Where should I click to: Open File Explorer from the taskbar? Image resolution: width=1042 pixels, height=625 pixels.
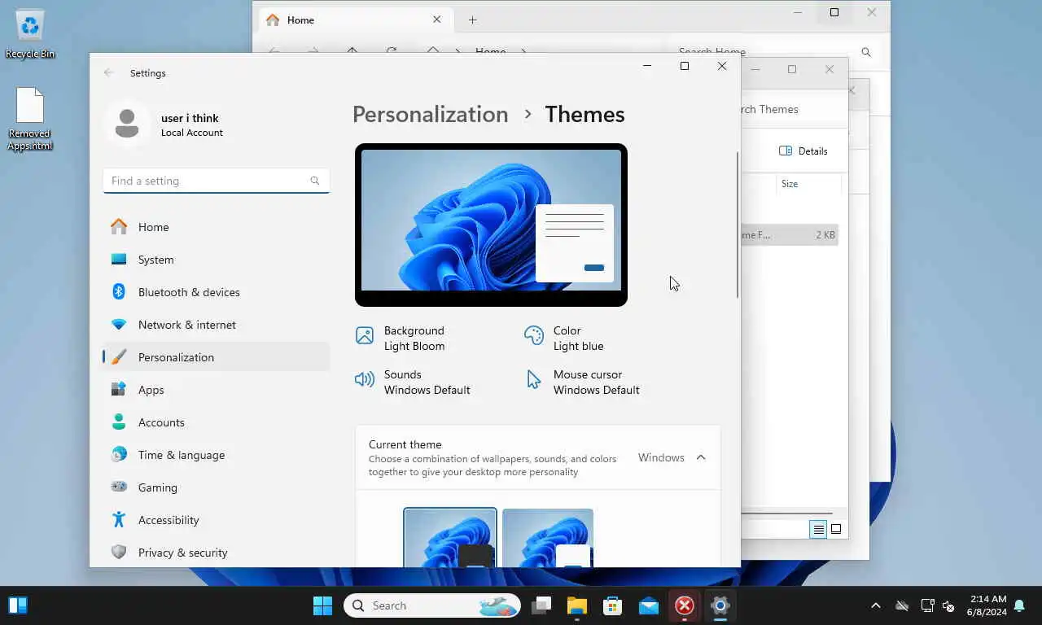577,605
